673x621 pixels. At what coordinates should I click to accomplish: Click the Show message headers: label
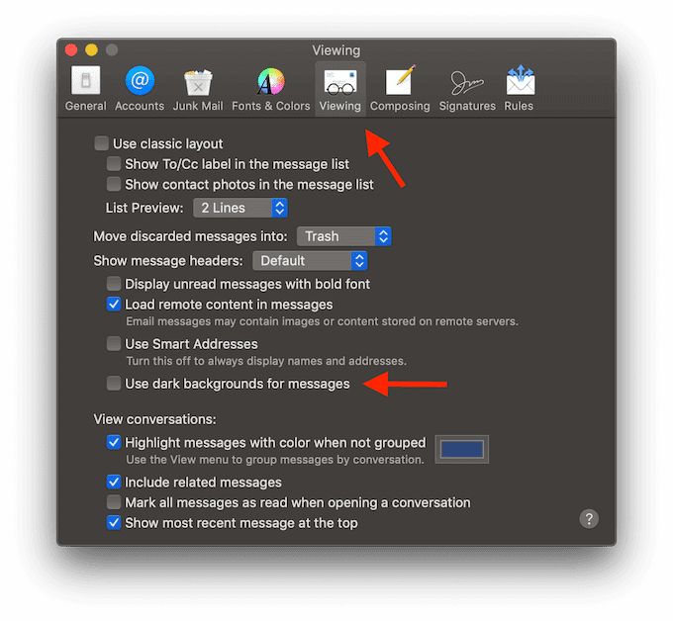coord(168,261)
